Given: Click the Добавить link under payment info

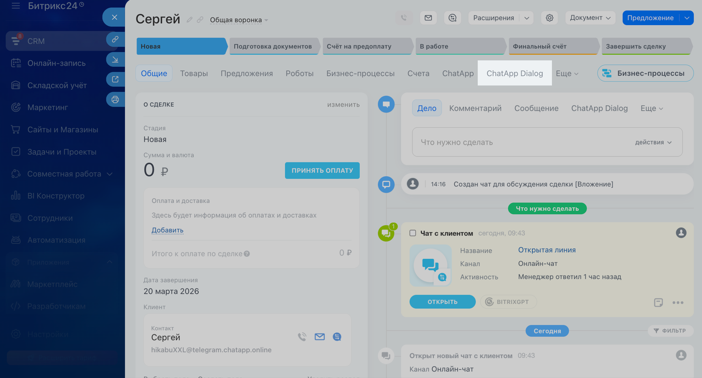Looking at the screenshot, I should (167, 230).
